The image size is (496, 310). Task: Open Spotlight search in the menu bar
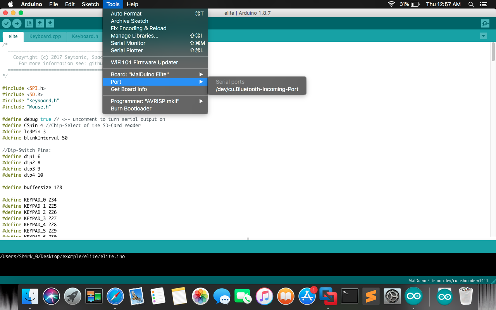tap(470, 4)
